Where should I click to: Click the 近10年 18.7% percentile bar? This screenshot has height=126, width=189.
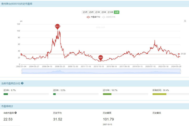(x=125, y=94)
